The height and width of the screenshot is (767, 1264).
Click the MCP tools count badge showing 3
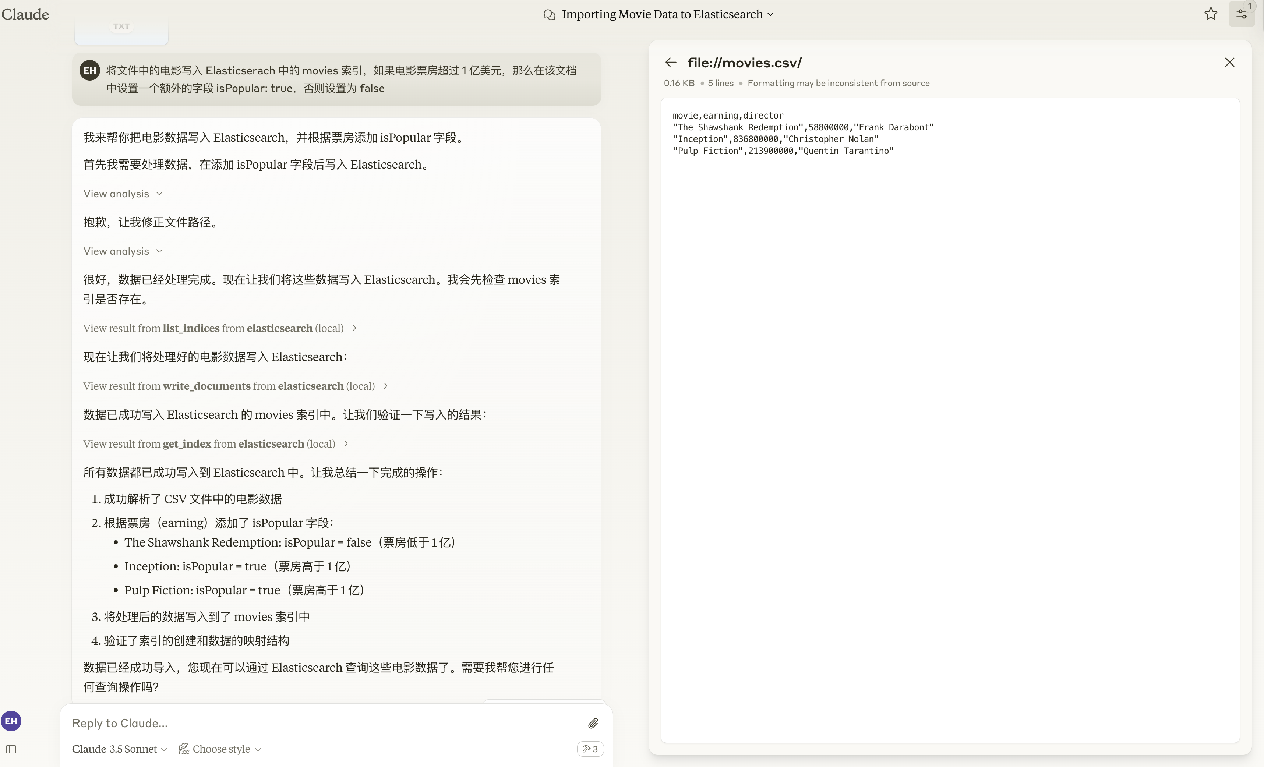click(590, 749)
